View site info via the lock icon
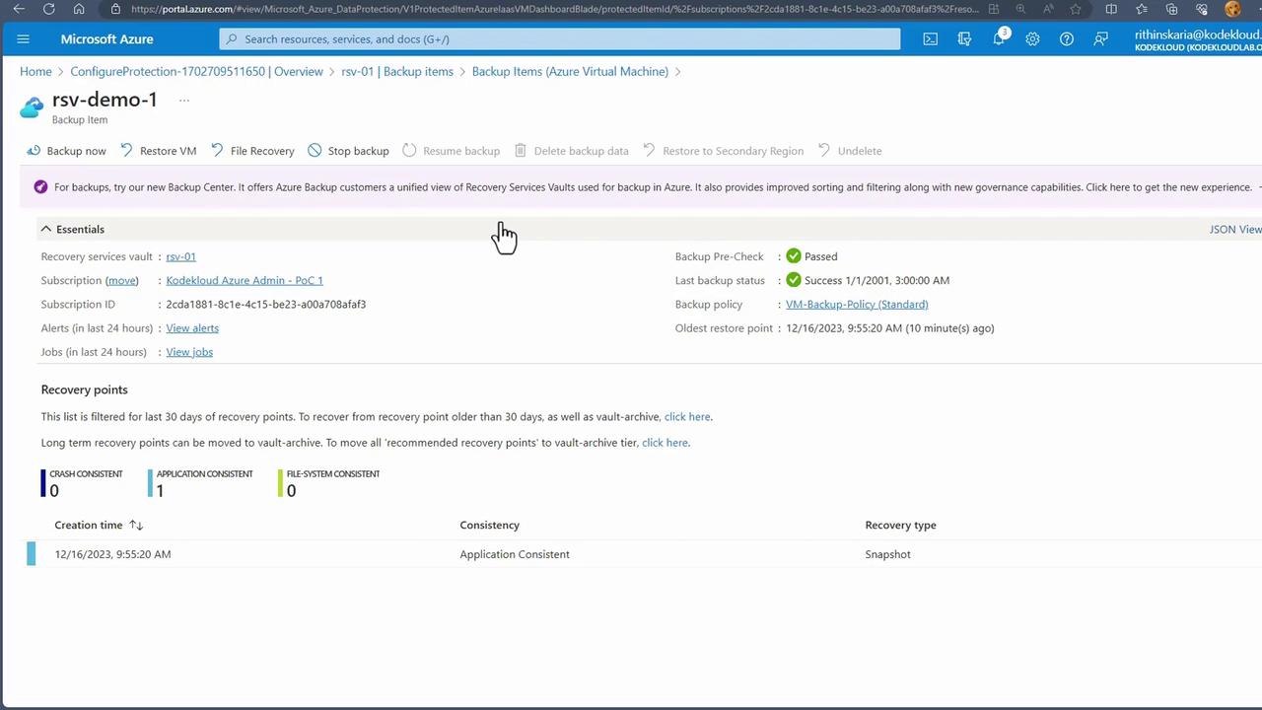Image resolution: width=1262 pixels, height=710 pixels. point(115,9)
